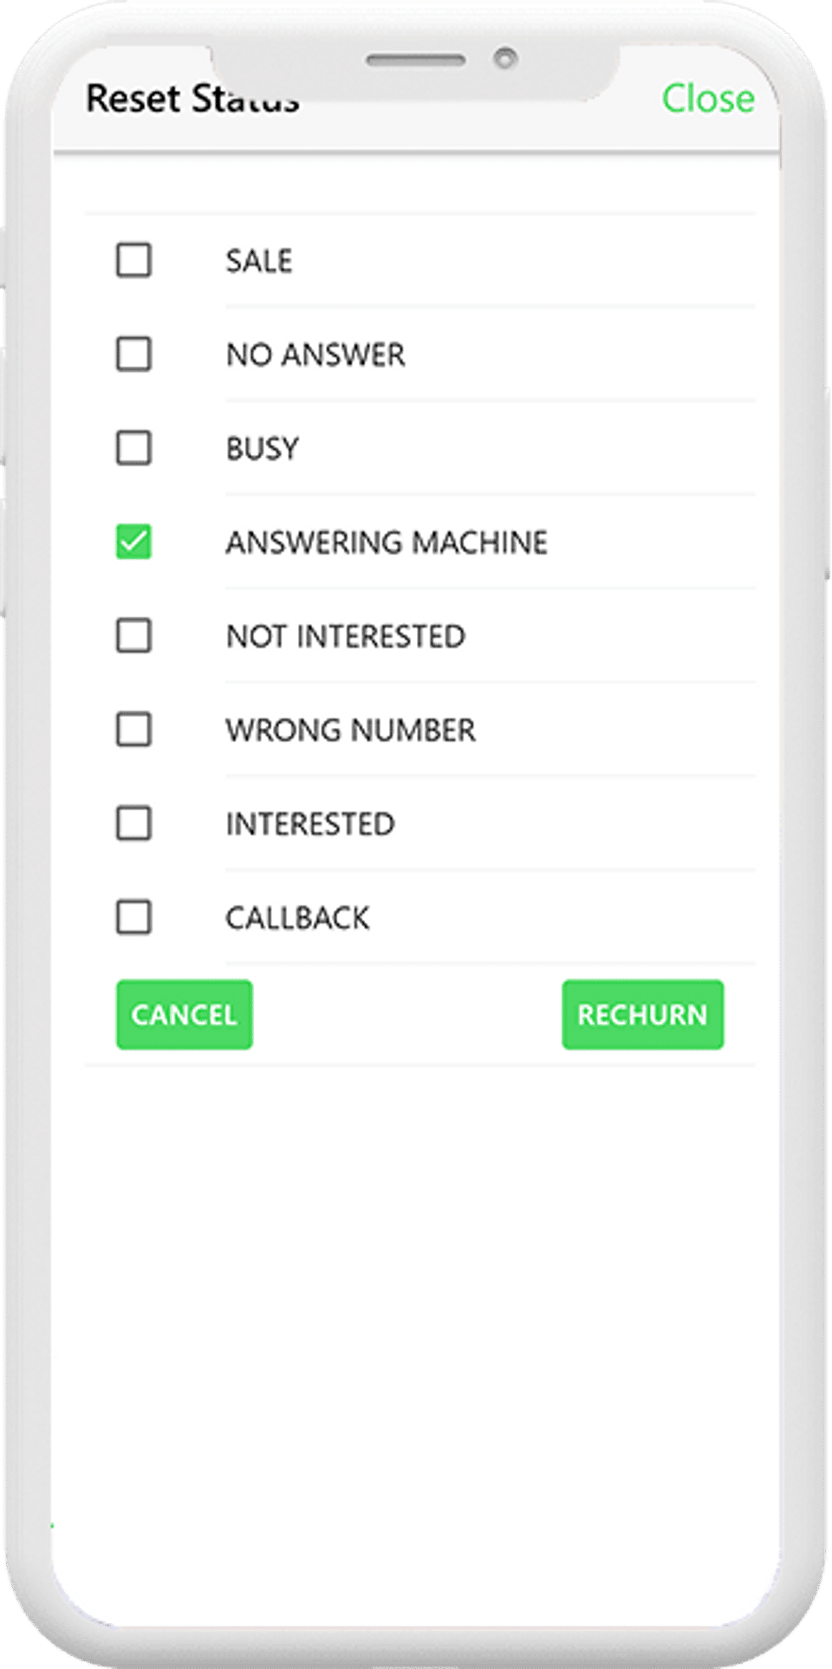This screenshot has width=832, height=1669.
Task: Click the BUSY label text
Action: click(263, 449)
